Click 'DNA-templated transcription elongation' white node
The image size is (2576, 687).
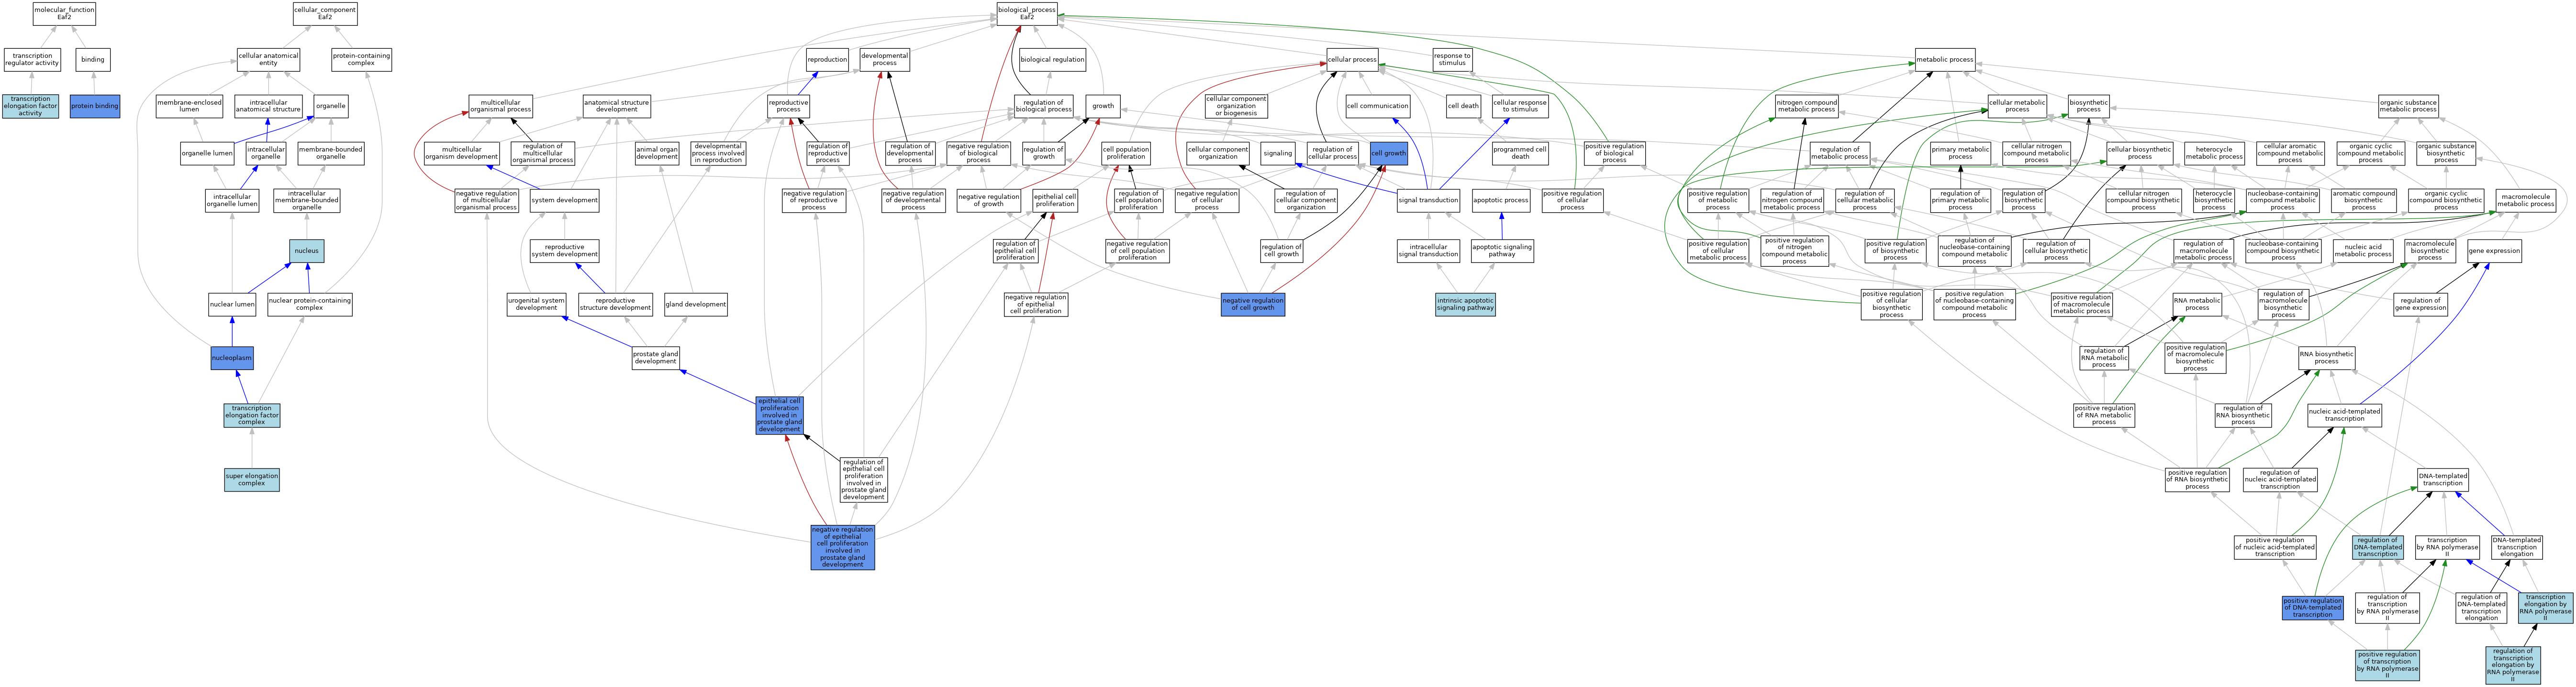click(x=2517, y=547)
